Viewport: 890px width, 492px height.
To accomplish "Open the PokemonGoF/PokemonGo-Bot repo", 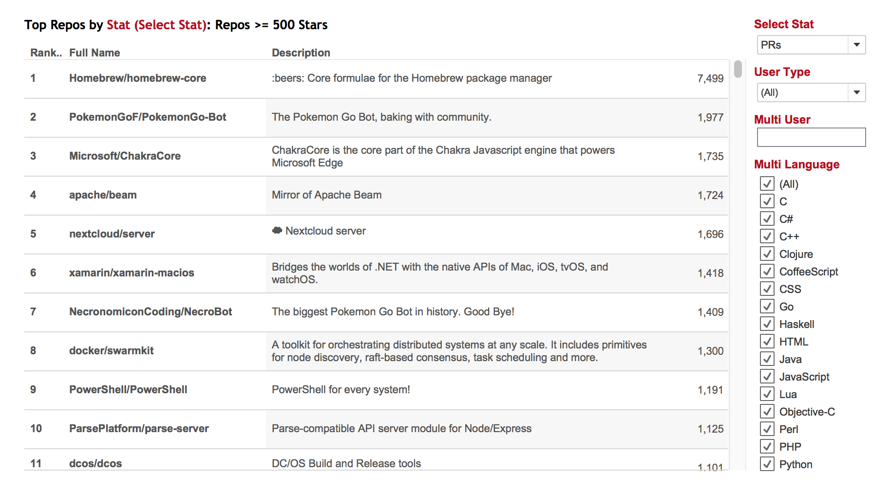I will (148, 117).
